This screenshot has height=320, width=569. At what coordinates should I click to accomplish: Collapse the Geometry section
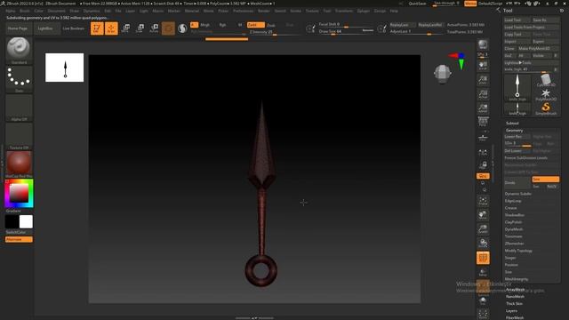click(514, 131)
